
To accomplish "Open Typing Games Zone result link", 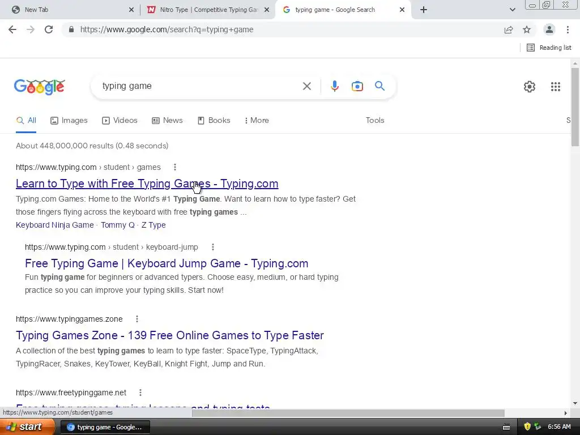I will [170, 335].
